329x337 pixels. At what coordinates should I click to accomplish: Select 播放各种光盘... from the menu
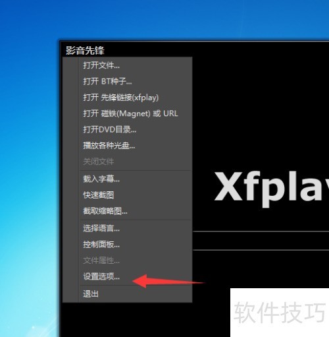point(128,146)
